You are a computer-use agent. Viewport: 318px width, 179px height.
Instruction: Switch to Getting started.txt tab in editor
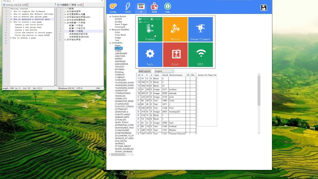coord(16,5)
